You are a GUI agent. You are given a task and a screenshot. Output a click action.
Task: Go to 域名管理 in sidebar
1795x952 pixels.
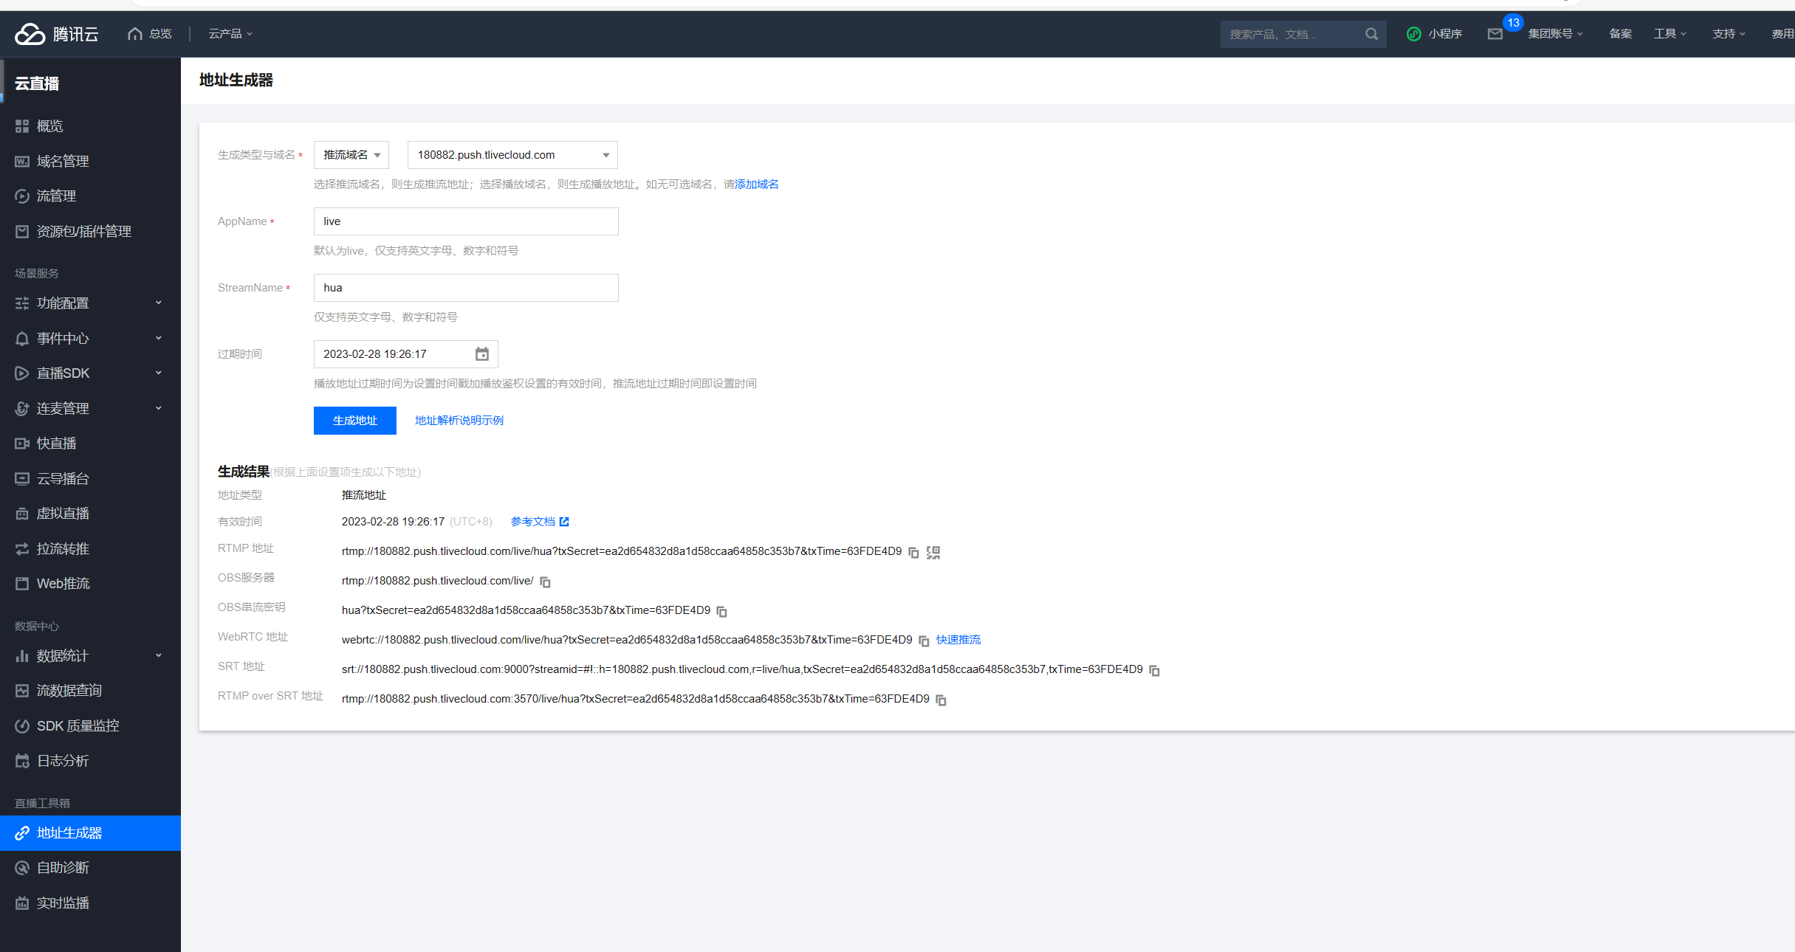[x=63, y=162]
